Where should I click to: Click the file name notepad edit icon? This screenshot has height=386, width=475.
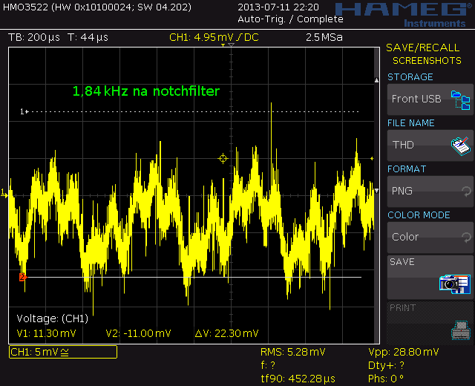(462, 145)
